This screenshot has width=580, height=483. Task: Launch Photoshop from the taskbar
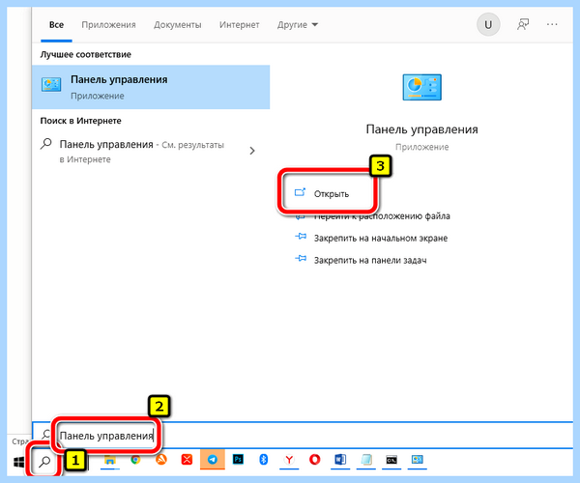(238, 460)
